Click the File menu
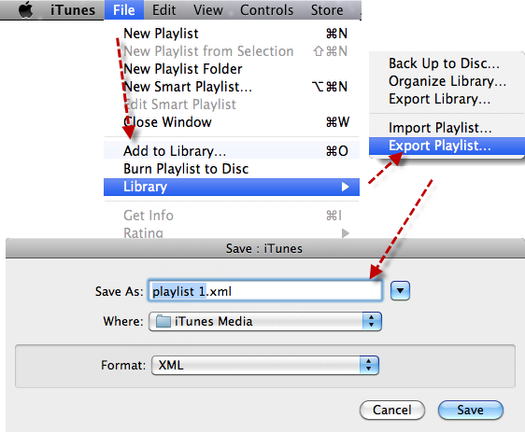The image size is (525, 432). [x=124, y=10]
